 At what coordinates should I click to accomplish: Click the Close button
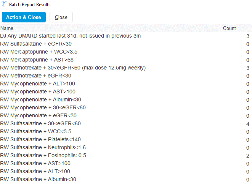tap(61, 17)
